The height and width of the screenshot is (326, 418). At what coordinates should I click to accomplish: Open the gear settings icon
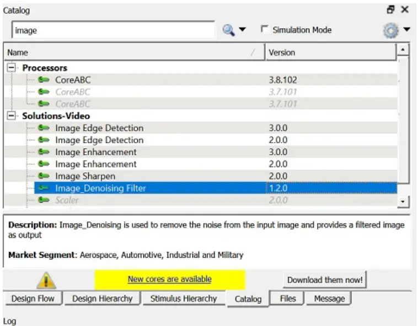click(390, 30)
